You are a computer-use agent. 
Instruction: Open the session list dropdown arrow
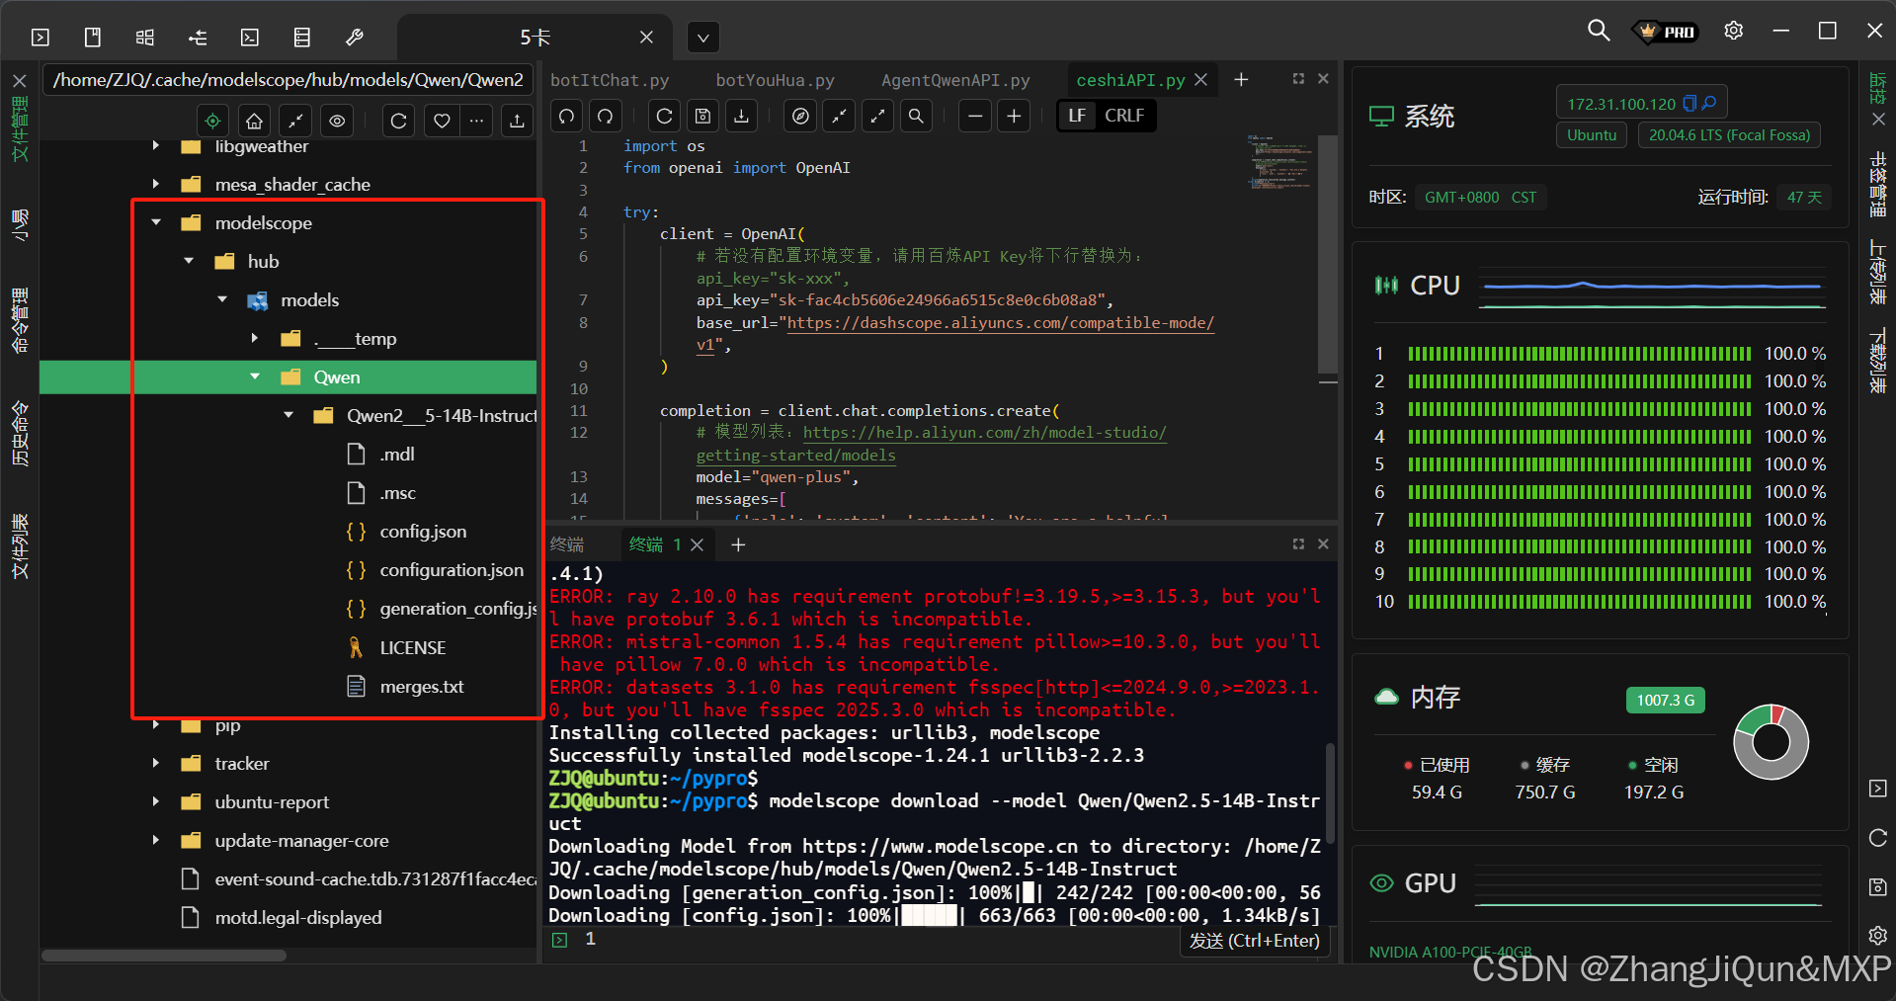coord(702,39)
